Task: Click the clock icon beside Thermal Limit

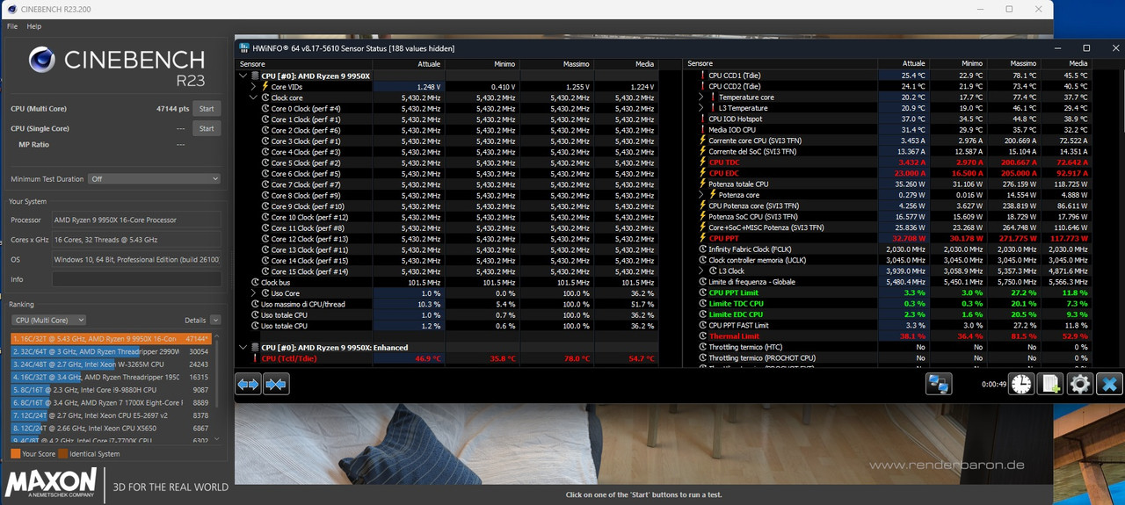Action: 702,336
